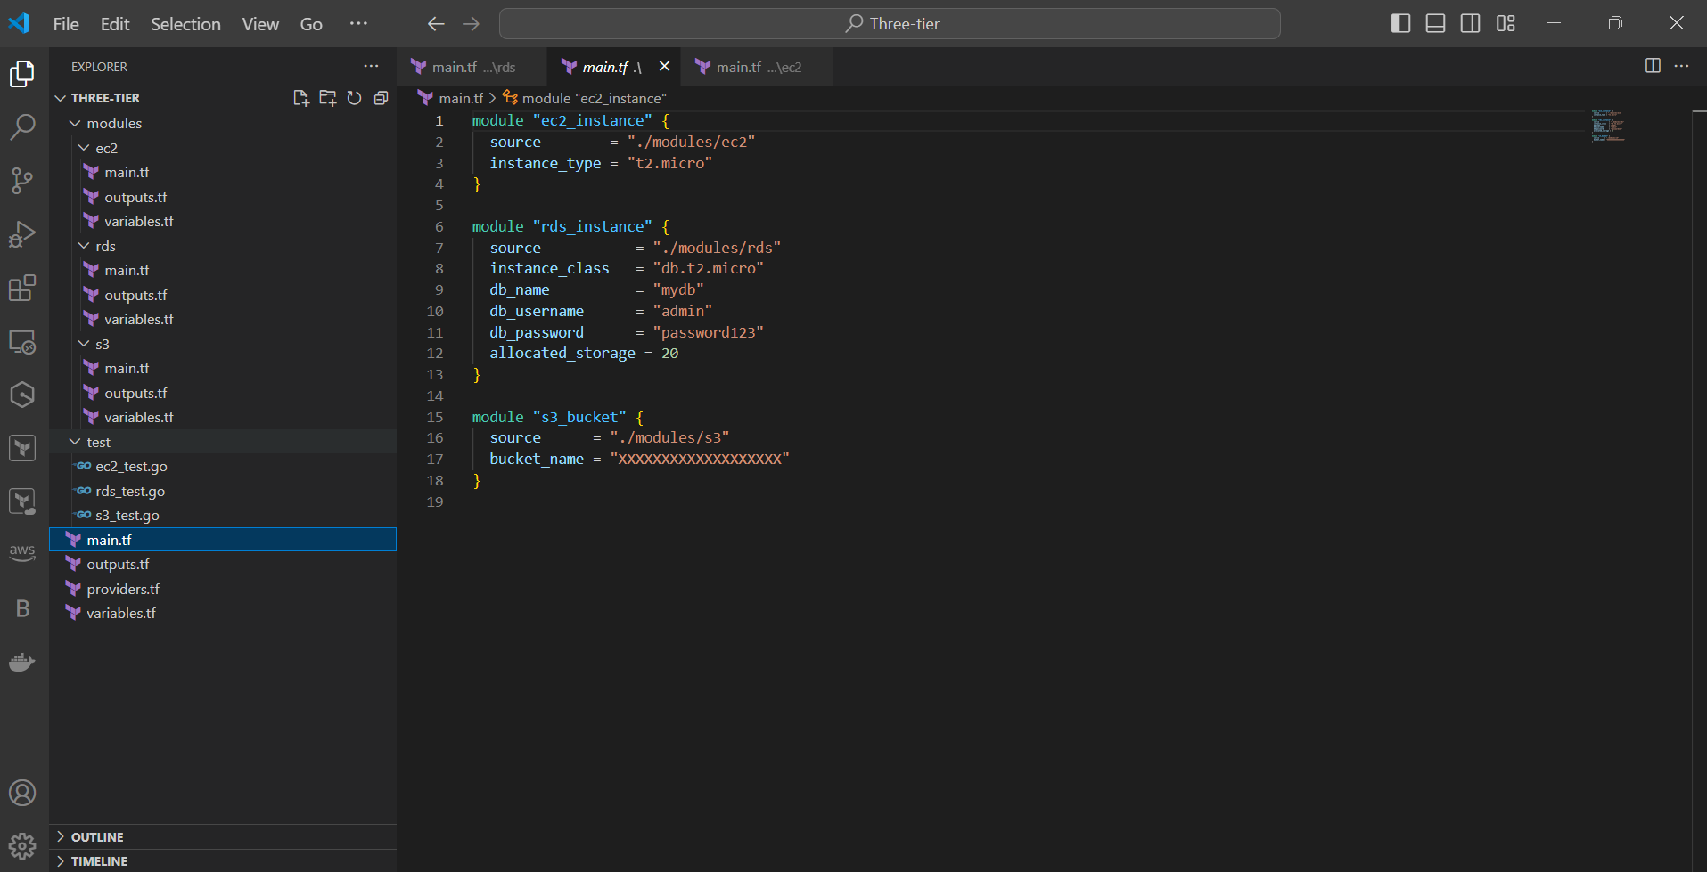Open providers.tf from the file tree
Viewport: 1707px width, 872px height.
[123, 589]
